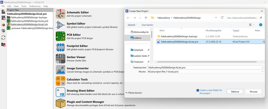Open the Schematic Editor icon
268x109 pixels.
point(61,14)
